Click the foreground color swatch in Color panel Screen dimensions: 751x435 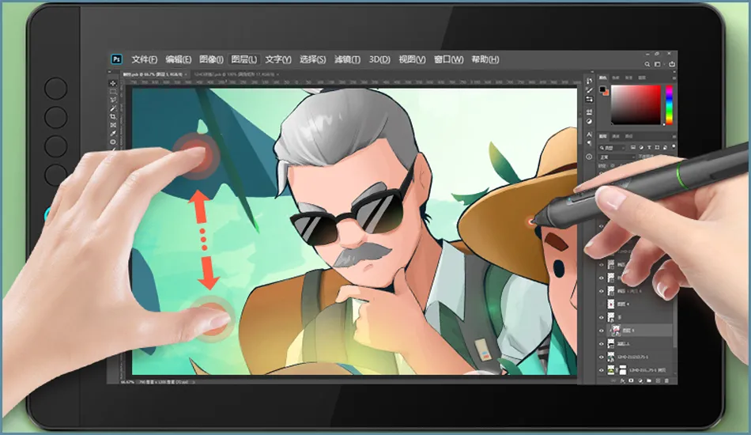[x=601, y=89]
